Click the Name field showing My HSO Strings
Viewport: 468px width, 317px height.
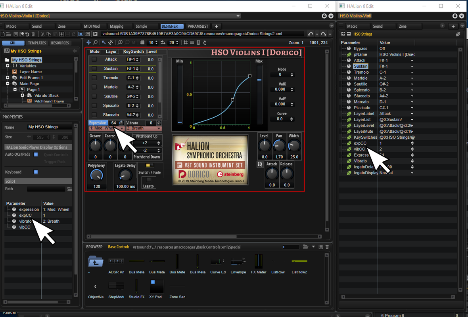(x=50, y=127)
